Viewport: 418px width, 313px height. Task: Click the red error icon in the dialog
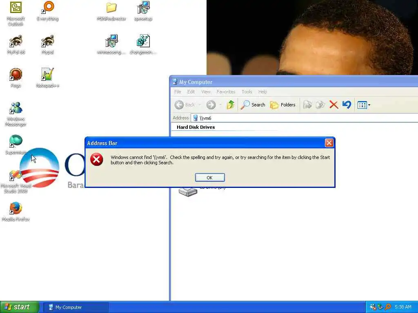point(96,159)
